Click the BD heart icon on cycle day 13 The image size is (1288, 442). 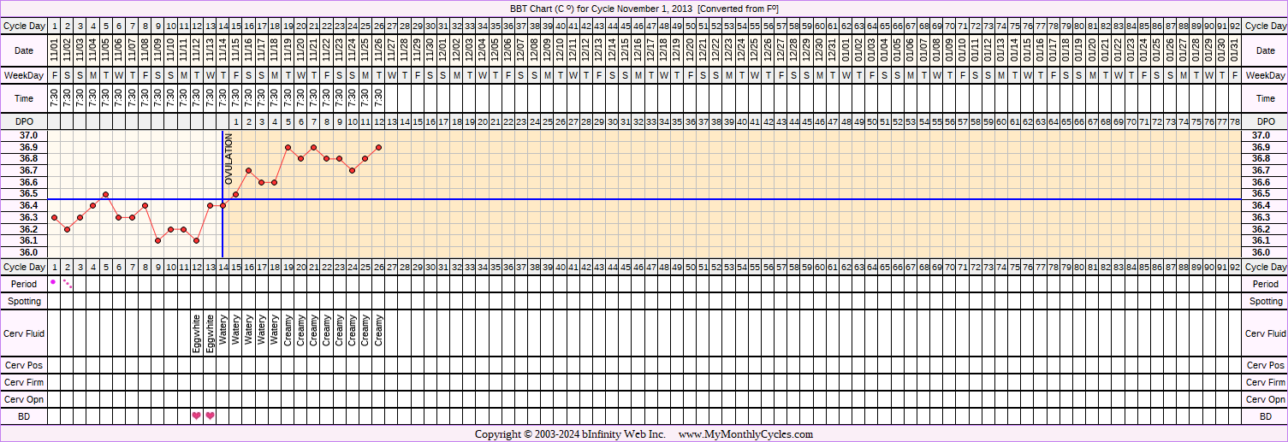click(x=210, y=416)
